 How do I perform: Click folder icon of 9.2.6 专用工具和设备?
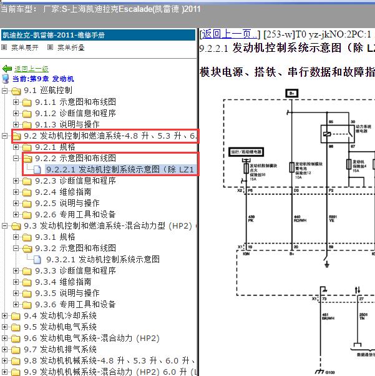click(27, 215)
